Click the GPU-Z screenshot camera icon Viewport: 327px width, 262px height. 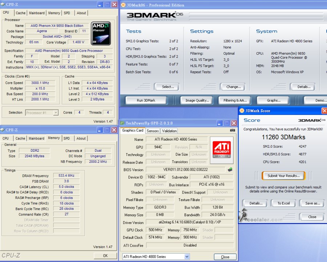(x=232, y=130)
